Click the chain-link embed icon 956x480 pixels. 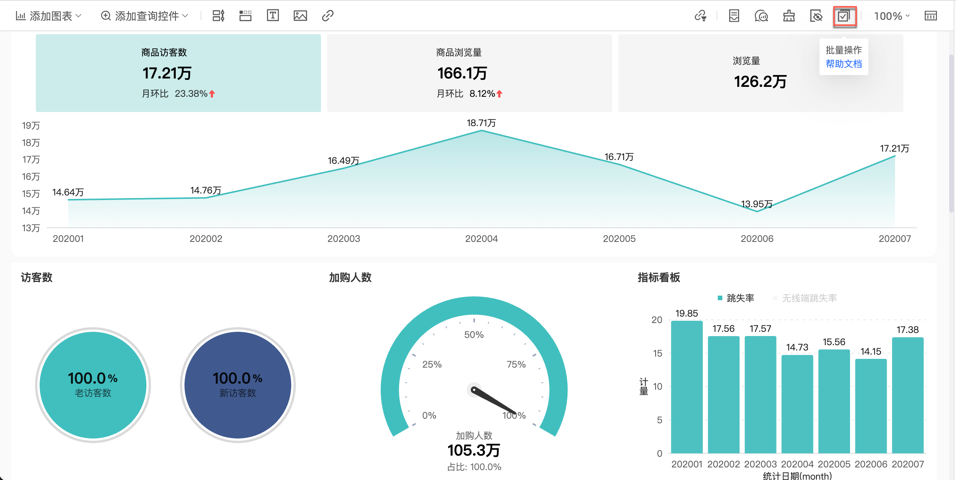tap(327, 16)
